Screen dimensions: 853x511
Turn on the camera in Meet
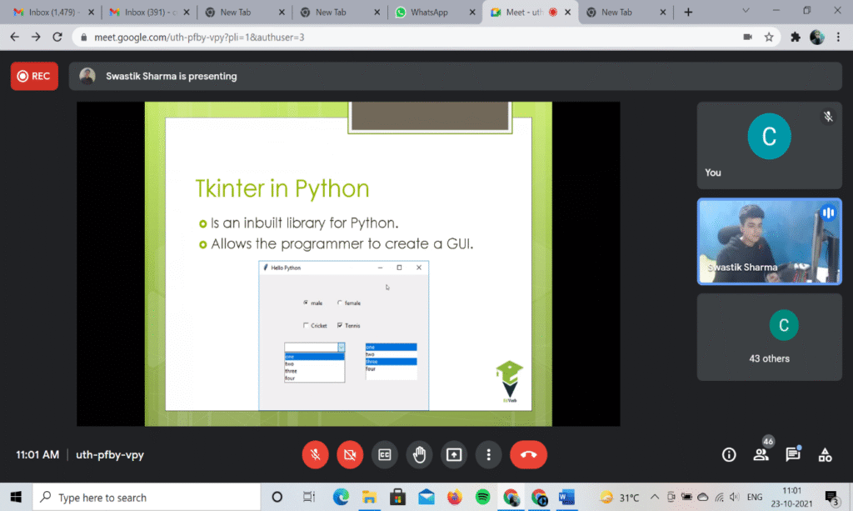[x=350, y=454]
